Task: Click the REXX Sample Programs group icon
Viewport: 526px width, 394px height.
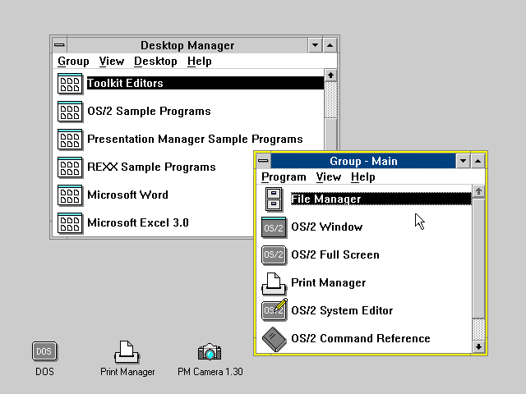Action: click(x=70, y=167)
